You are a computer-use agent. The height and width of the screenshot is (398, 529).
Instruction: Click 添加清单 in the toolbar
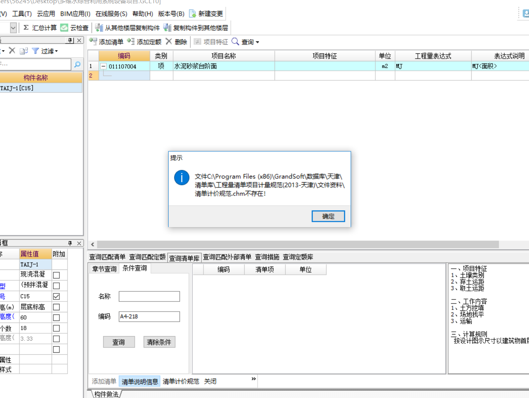(106, 42)
